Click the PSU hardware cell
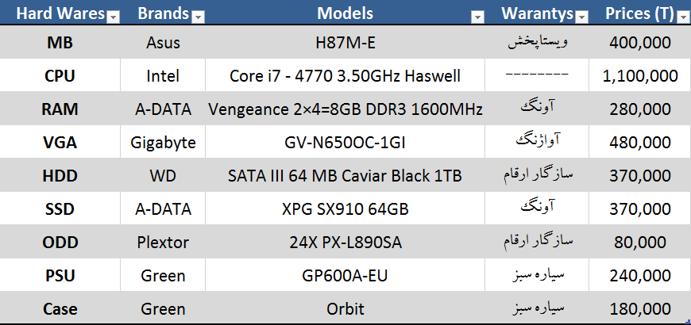This screenshot has height=325, width=691. click(60, 276)
